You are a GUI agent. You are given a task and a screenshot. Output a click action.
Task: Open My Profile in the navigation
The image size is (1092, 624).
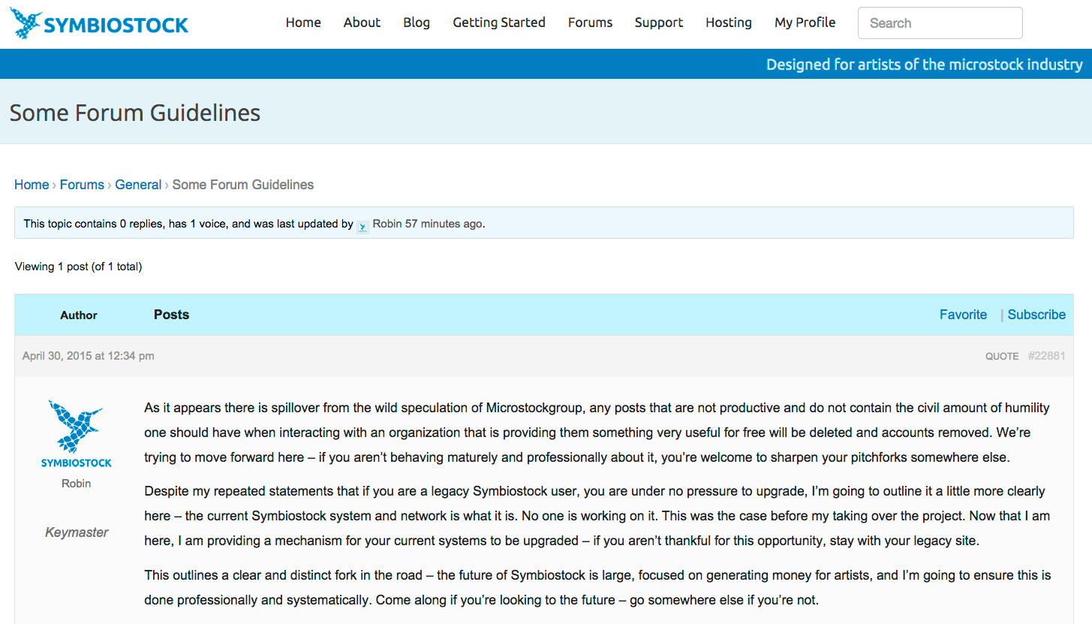point(805,23)
